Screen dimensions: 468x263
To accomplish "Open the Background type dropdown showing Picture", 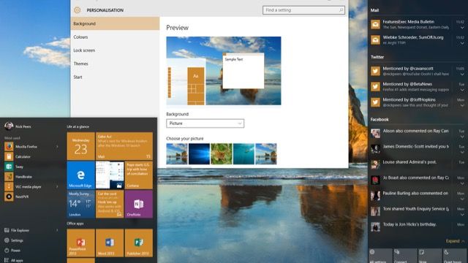I will pyautogui.click(x=205, y=123).
